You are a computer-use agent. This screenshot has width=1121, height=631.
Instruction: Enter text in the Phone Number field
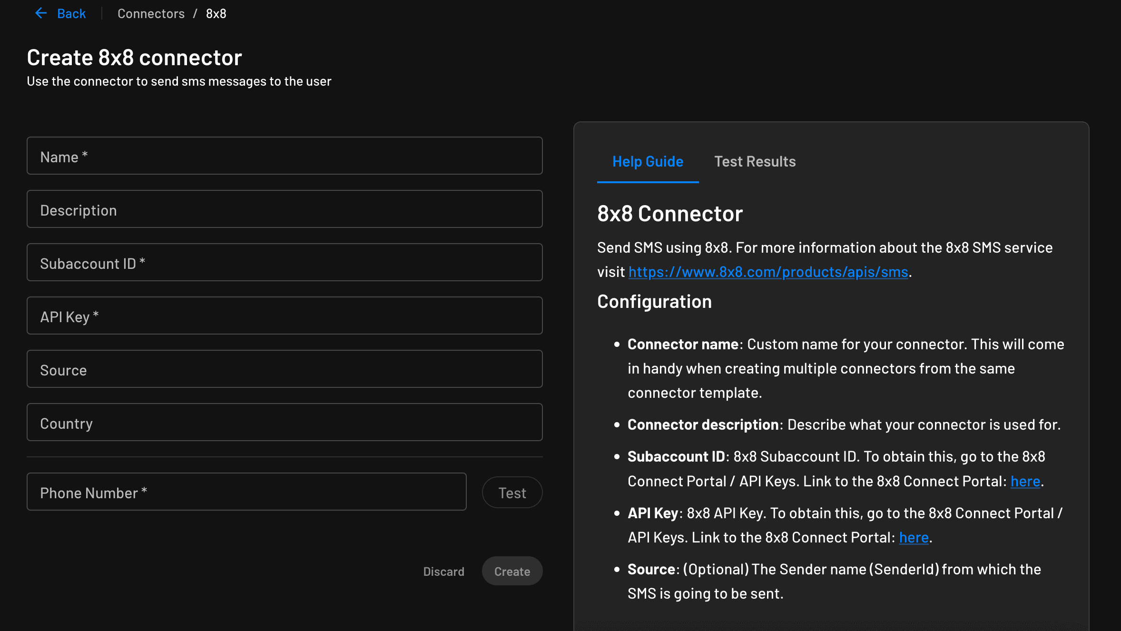coord(246,492)
